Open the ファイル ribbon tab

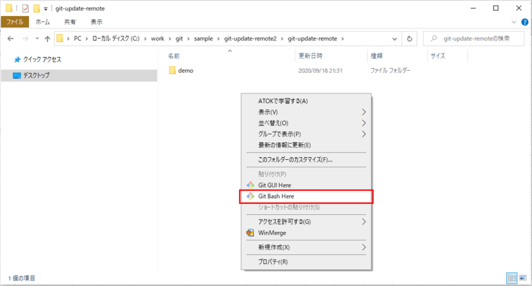[x=15, y=22]
